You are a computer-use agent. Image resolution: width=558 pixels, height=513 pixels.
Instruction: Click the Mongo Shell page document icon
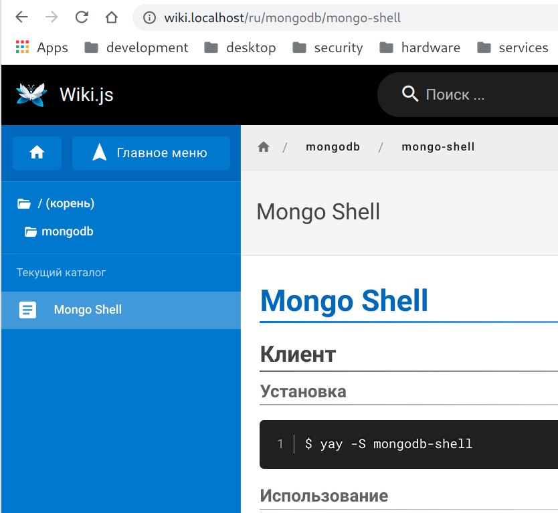(x=27, y=310)
